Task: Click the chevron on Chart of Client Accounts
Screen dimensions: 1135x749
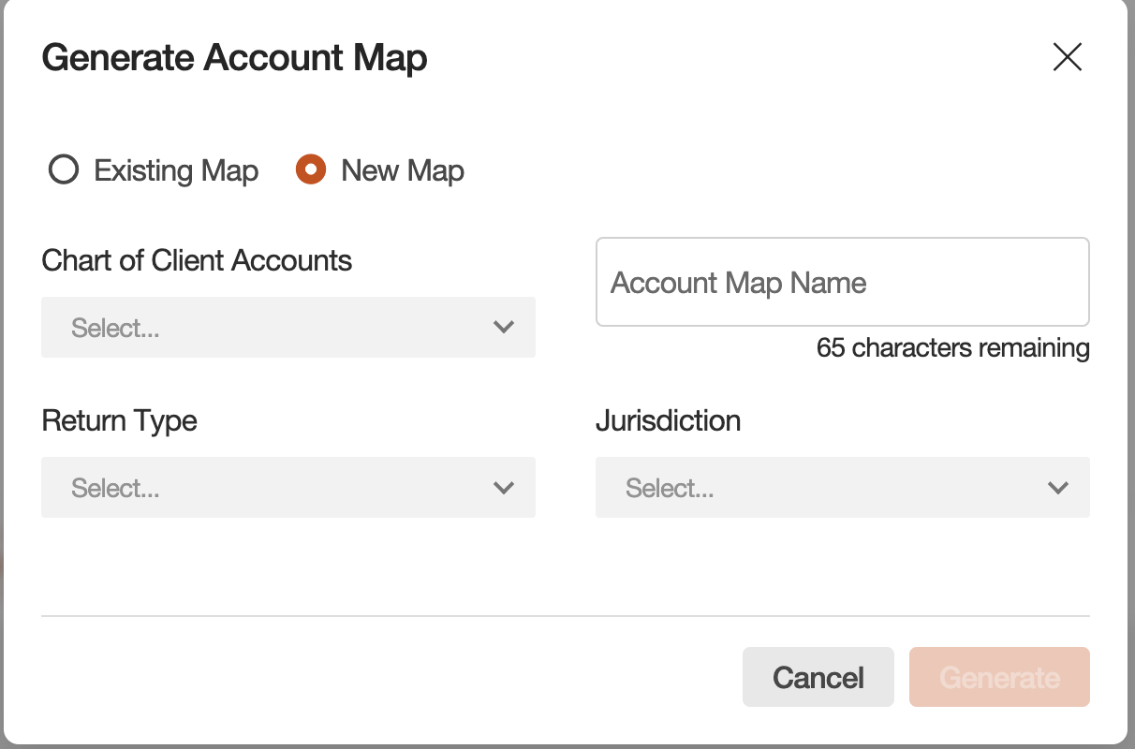Action: coord(504,327)
